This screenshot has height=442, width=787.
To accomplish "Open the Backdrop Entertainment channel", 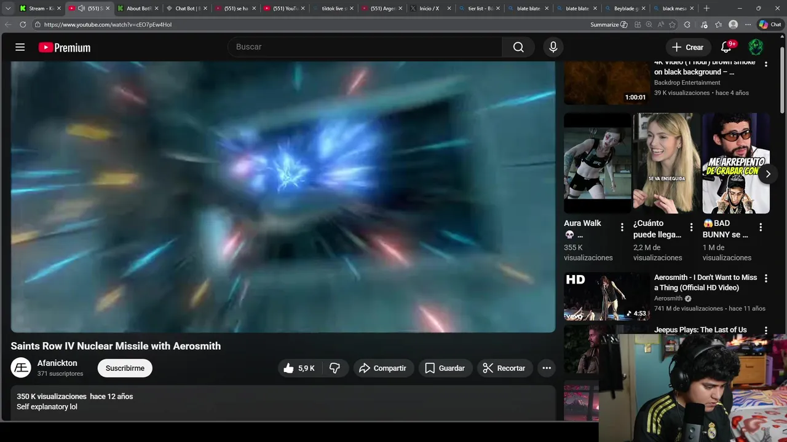I will click(687, 83).
